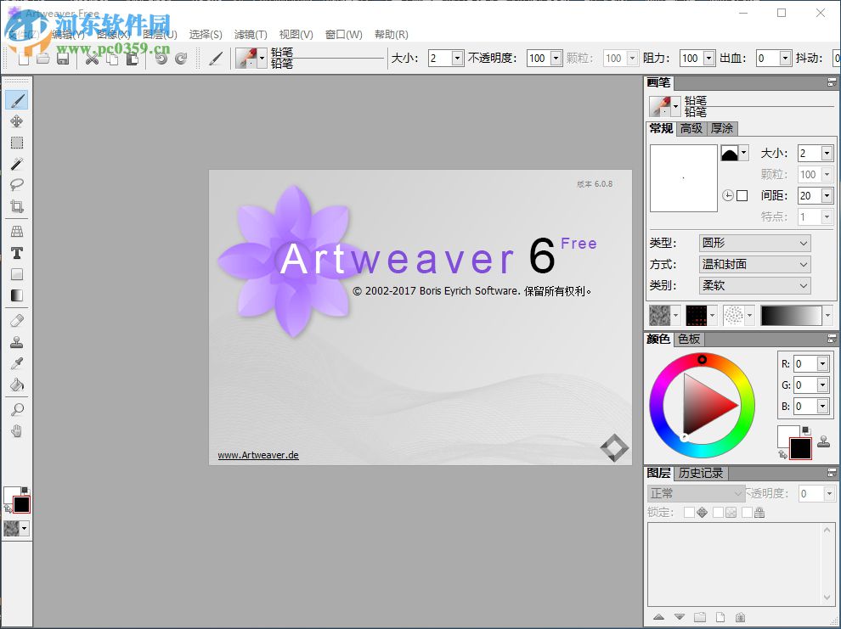
Task: Select the Text tool
Action: tap(15, 253)
